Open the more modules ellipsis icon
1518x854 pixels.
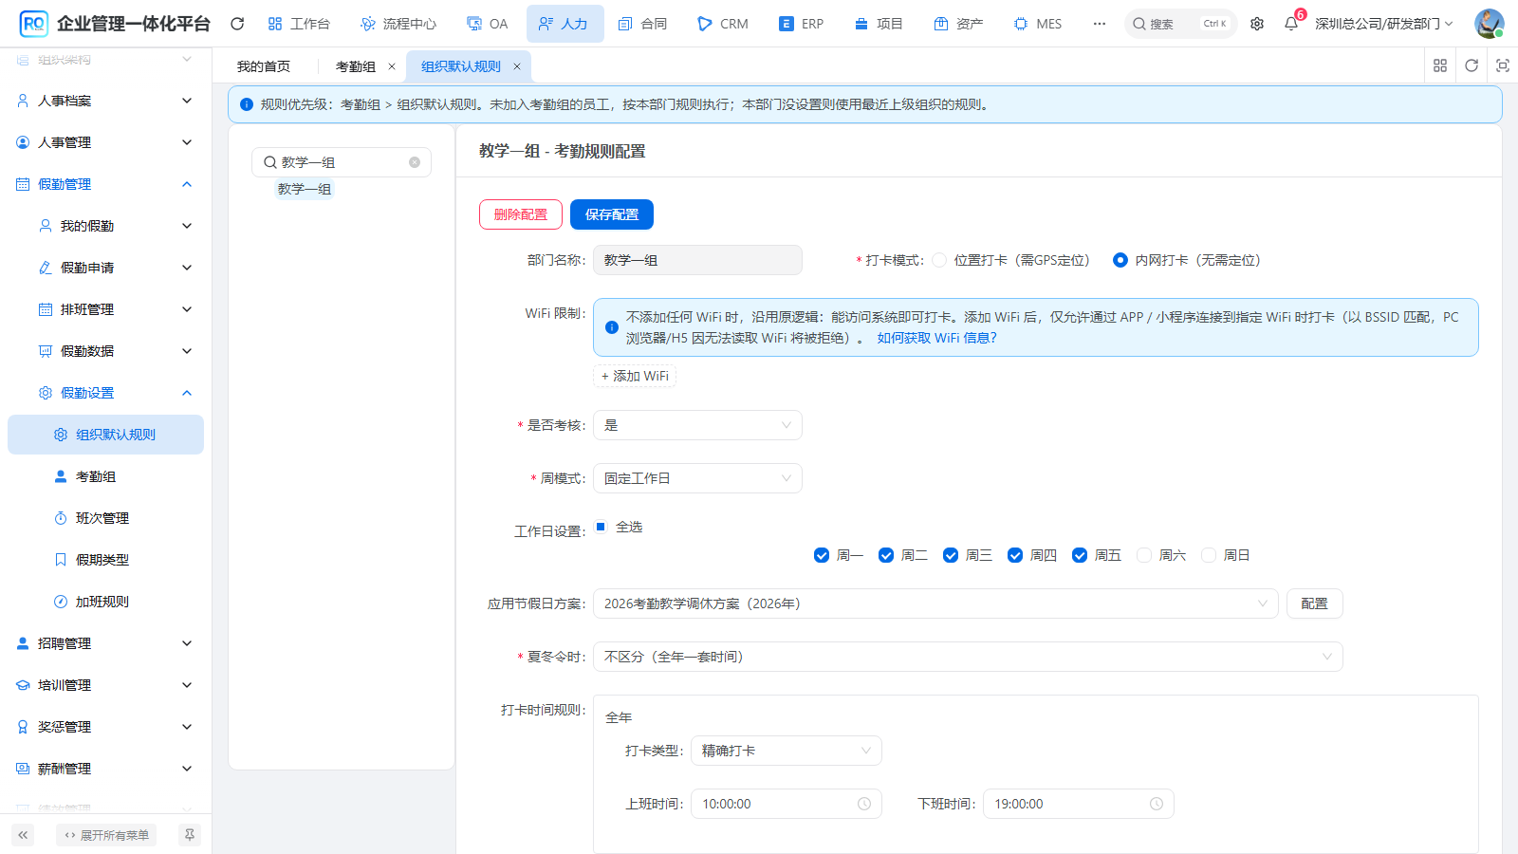(x=1100, y=24)
